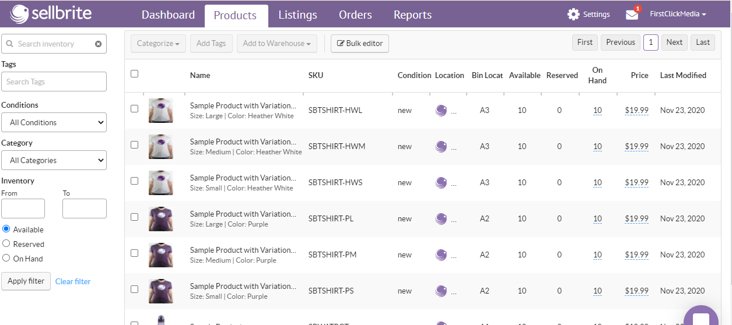
Task: Click the Clear filter link
Action: 73,281
